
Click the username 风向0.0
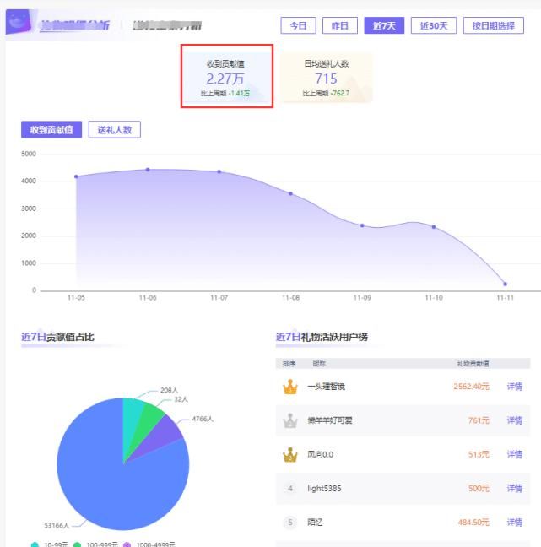tap(320, 454)
